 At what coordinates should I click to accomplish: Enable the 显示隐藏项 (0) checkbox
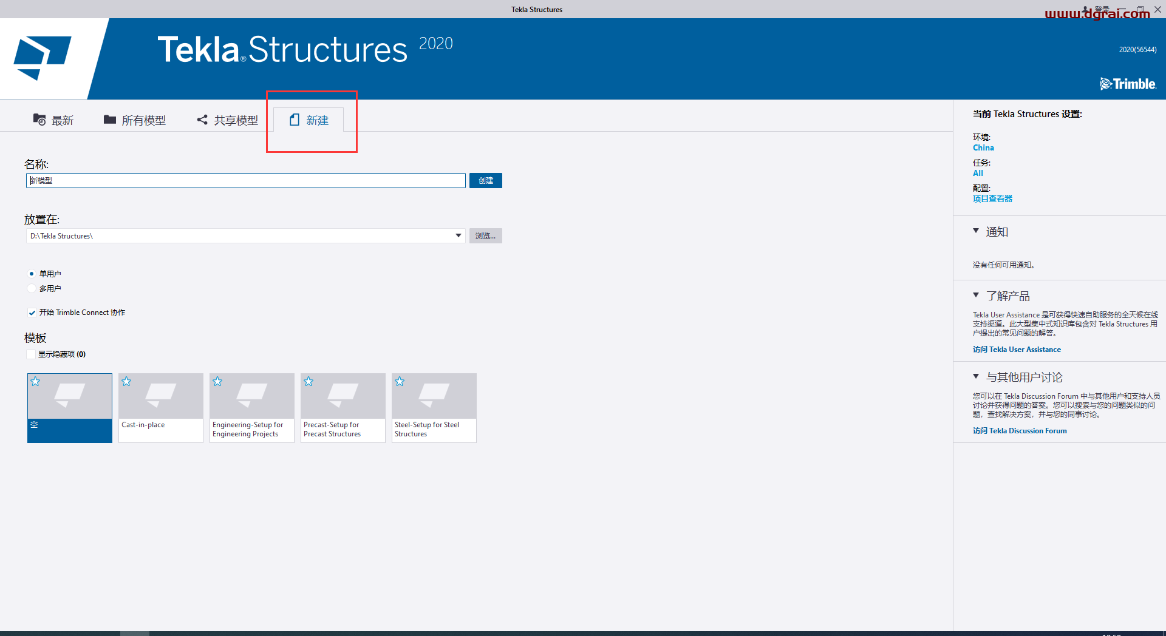tap(30, 354)
